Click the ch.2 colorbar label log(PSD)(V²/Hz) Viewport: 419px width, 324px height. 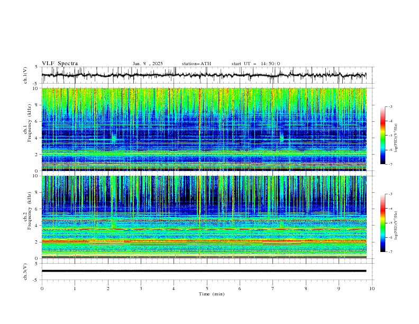pos(396,226)
